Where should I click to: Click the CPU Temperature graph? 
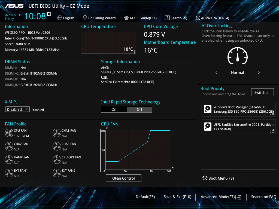click(108, 42)
